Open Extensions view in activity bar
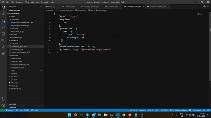Image resolution: width=211 pixels, height=118 pixels. [3, 40]
